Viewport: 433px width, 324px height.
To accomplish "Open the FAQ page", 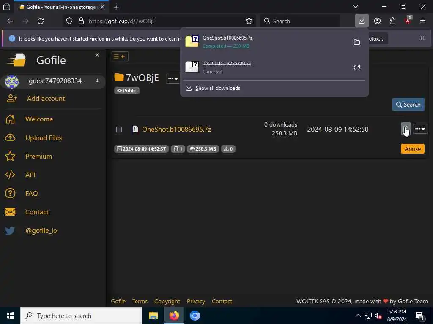I will 31,193.
